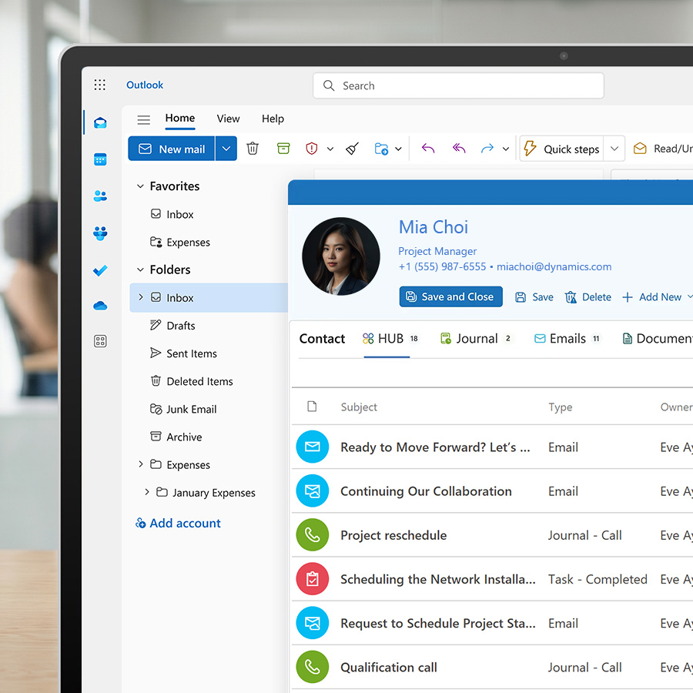
Task: Expand the January Expenses folder
Action: click(147, 492)
